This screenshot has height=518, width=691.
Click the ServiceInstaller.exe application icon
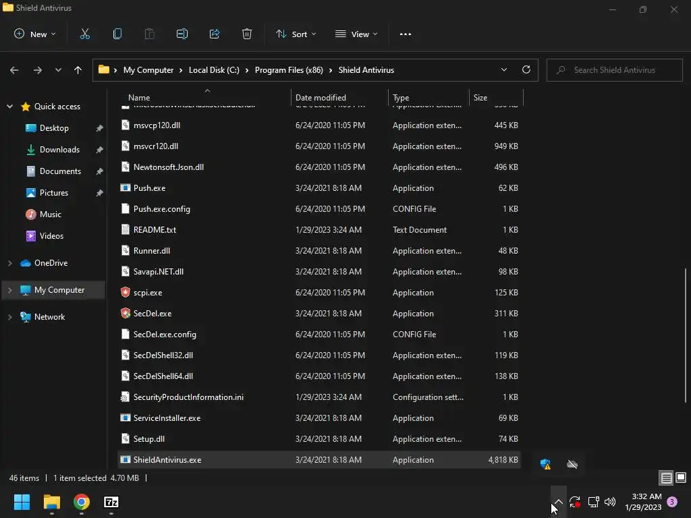(126, 418)
